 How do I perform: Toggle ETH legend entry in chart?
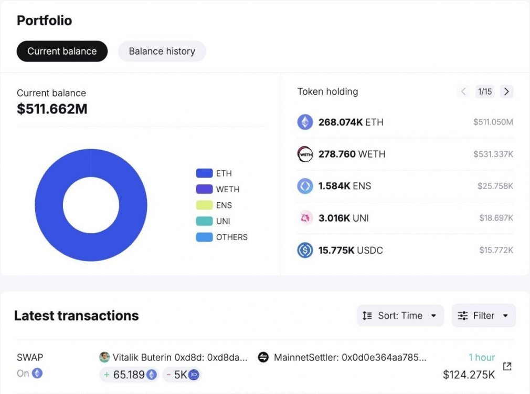click(214, 173)
